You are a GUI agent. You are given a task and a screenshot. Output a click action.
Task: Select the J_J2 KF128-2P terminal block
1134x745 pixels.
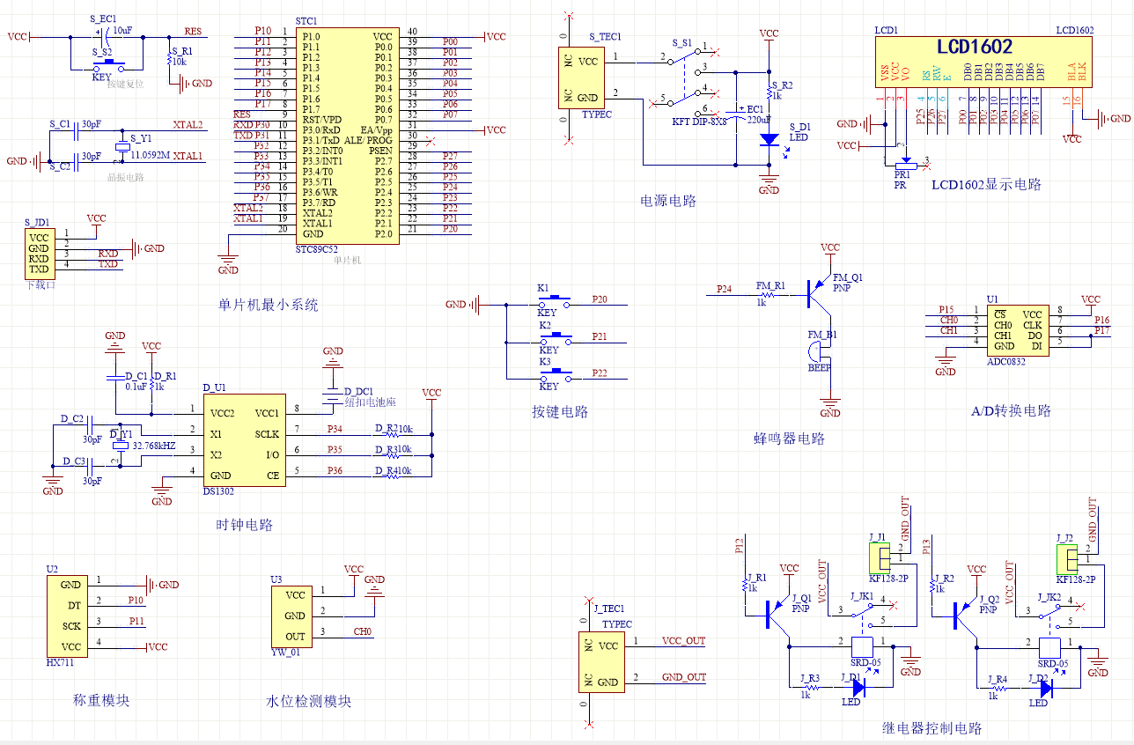(1066, 558)
